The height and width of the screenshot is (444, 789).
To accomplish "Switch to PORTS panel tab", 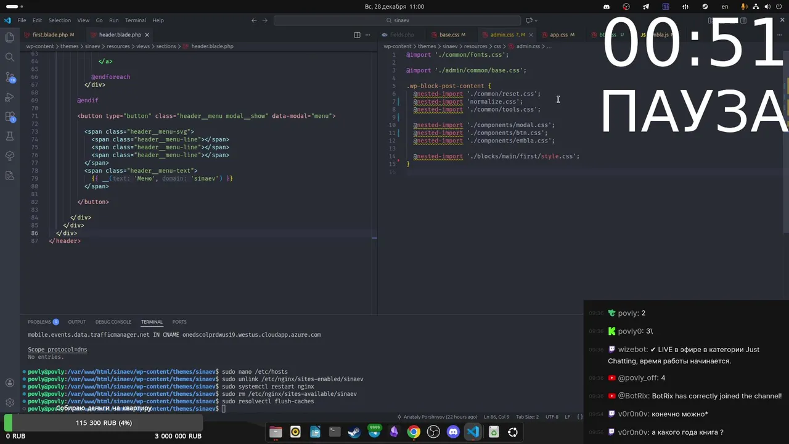I will click(x=179, y=322).
